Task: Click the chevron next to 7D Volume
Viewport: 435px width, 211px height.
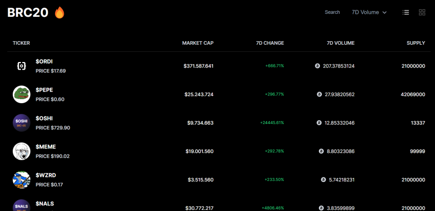Action: coord(385,12)
